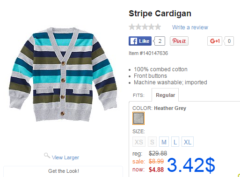Choose the Heather Grey color swatch

(138, 118)
